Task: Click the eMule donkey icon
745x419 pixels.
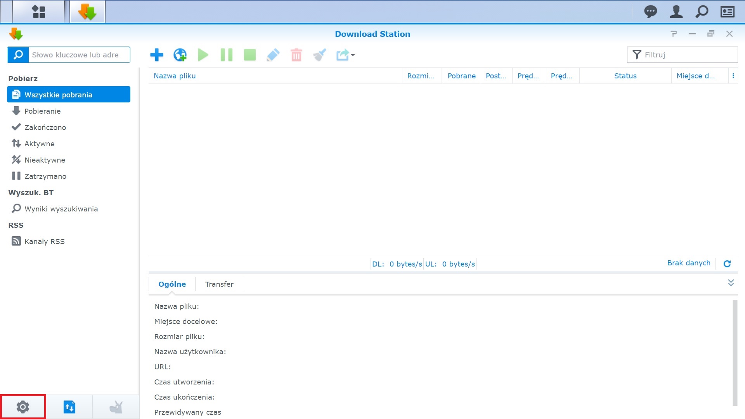Action: [x=116, y=407]
